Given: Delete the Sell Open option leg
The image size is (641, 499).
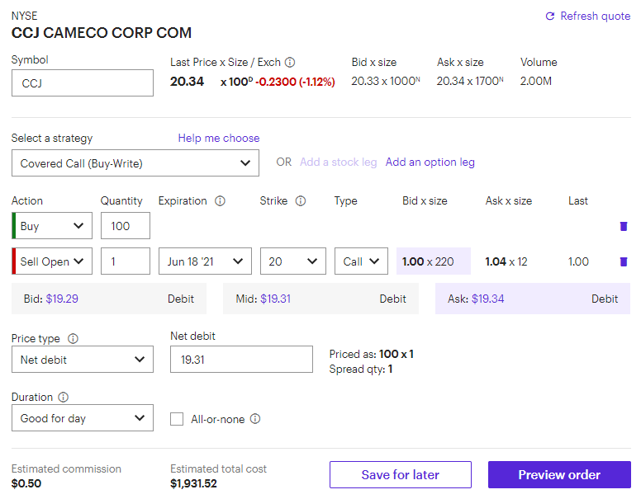Looking at the screenshot, I should click(x=624, y=261).
